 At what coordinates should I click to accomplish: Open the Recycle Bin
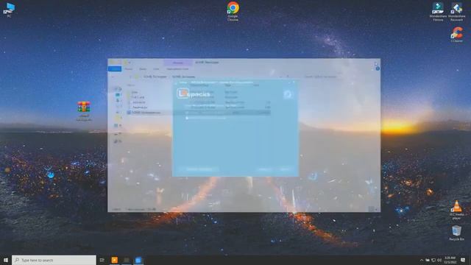[456, 233]
